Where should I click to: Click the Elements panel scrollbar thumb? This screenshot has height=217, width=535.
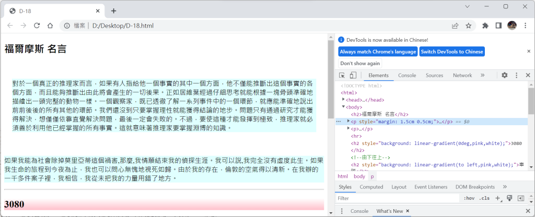click(531, 102)
